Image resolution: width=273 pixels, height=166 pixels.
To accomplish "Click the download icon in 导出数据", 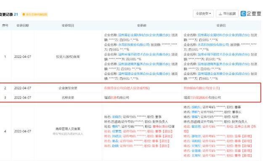I will [x=220, y=13].
